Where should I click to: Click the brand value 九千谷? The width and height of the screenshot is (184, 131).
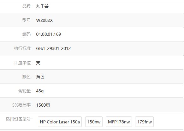tap(42, 6)
